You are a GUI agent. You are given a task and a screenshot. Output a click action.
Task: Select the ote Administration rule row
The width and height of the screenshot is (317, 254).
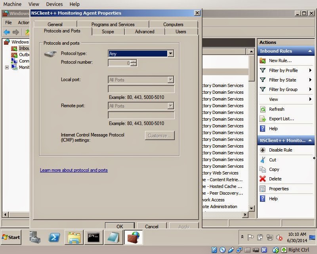225,207
